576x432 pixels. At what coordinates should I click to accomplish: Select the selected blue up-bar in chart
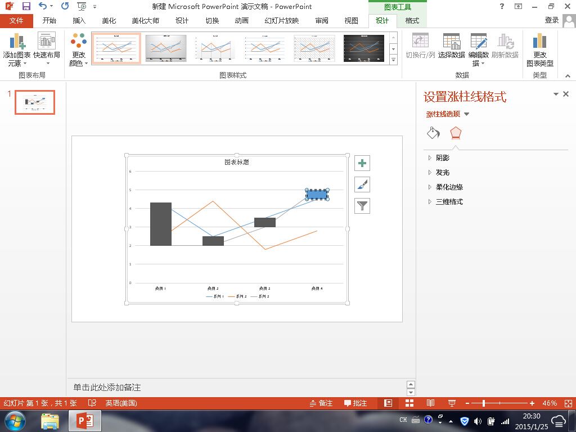pyautogui.click(x=317, y=195)
